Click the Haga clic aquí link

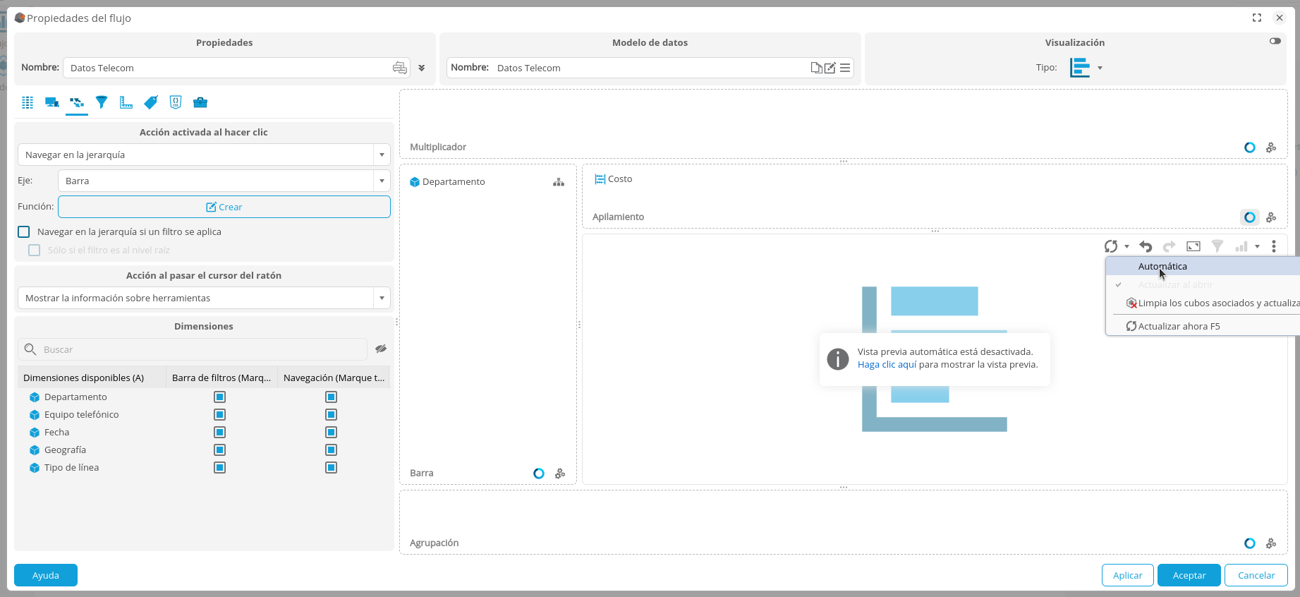click(887, 365)
